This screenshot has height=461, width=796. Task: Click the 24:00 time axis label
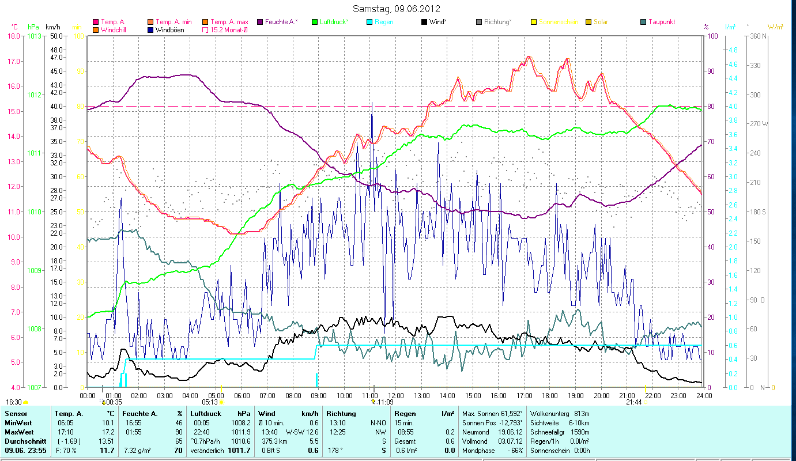704,395
